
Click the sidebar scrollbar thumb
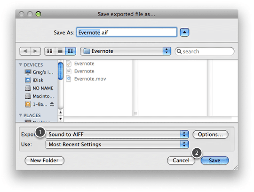tap(61, 71)
